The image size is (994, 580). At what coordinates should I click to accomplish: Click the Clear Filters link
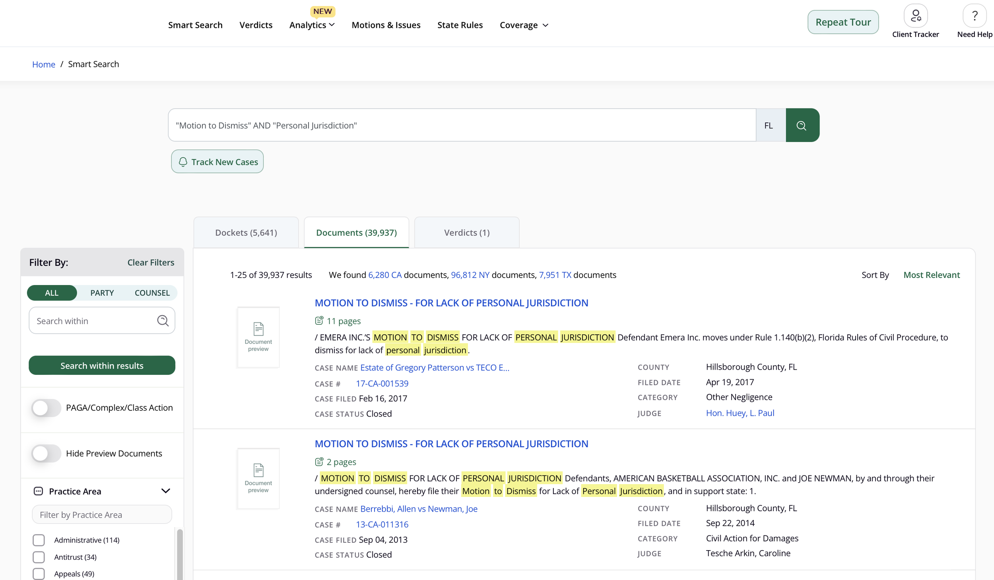151,262
